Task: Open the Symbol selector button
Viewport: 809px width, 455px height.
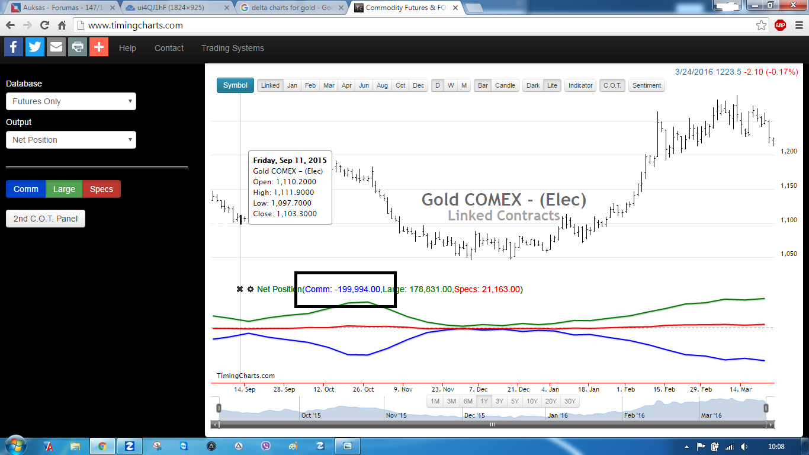Action: tap(235, 85)
